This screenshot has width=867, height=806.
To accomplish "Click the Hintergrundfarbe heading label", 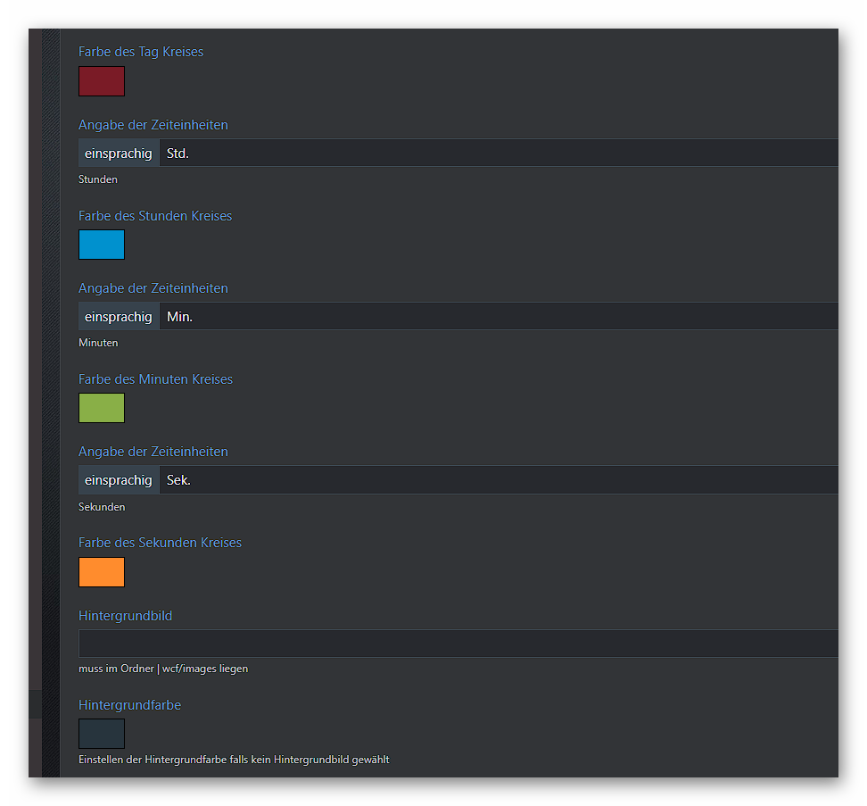I will pos(129,705).
